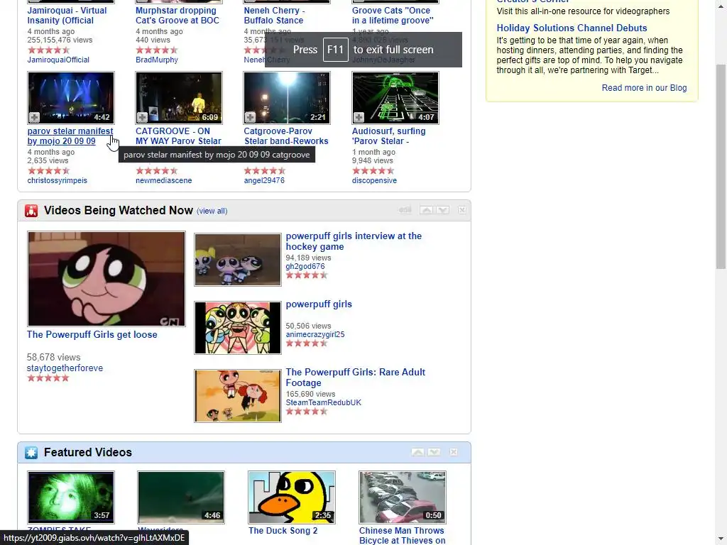Play The Duck Song 2 thumbnail
This screenshot has height=545, width=727.
(292, 497)
